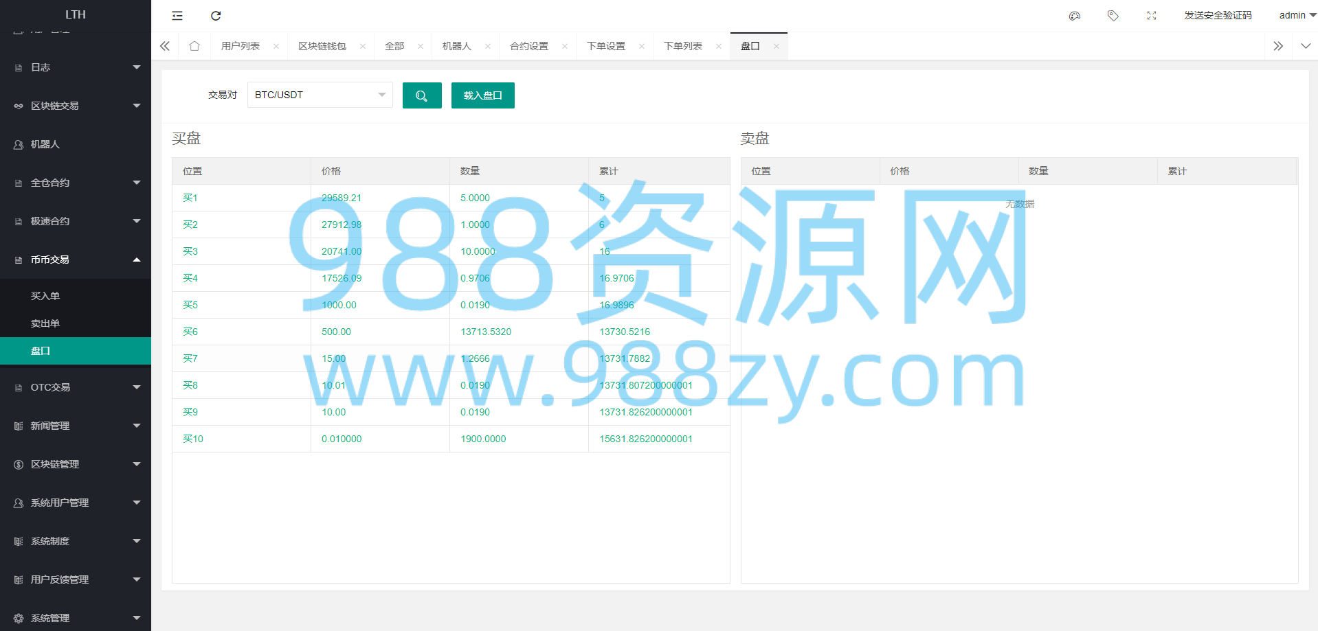This screenshot has width=1318, height=631.
Task: Click the tag icon in the header
Action: 1113,16
